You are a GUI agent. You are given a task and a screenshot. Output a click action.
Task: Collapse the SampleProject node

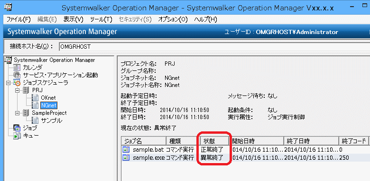tap(17, 113)
